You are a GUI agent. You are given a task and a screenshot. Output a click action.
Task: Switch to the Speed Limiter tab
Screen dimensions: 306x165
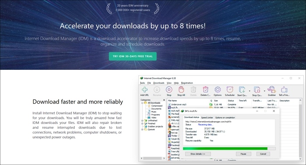[207, 117]
